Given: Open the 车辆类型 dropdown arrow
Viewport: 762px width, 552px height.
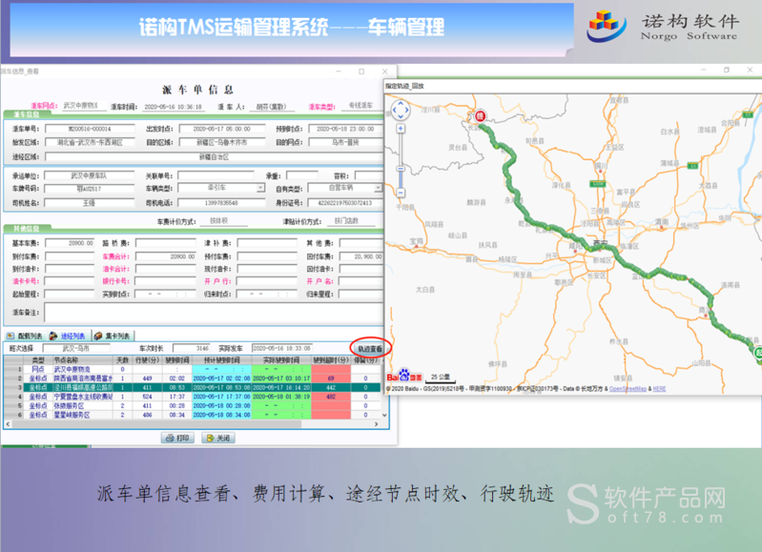Looking at the screenshot, I should (260, 188).
